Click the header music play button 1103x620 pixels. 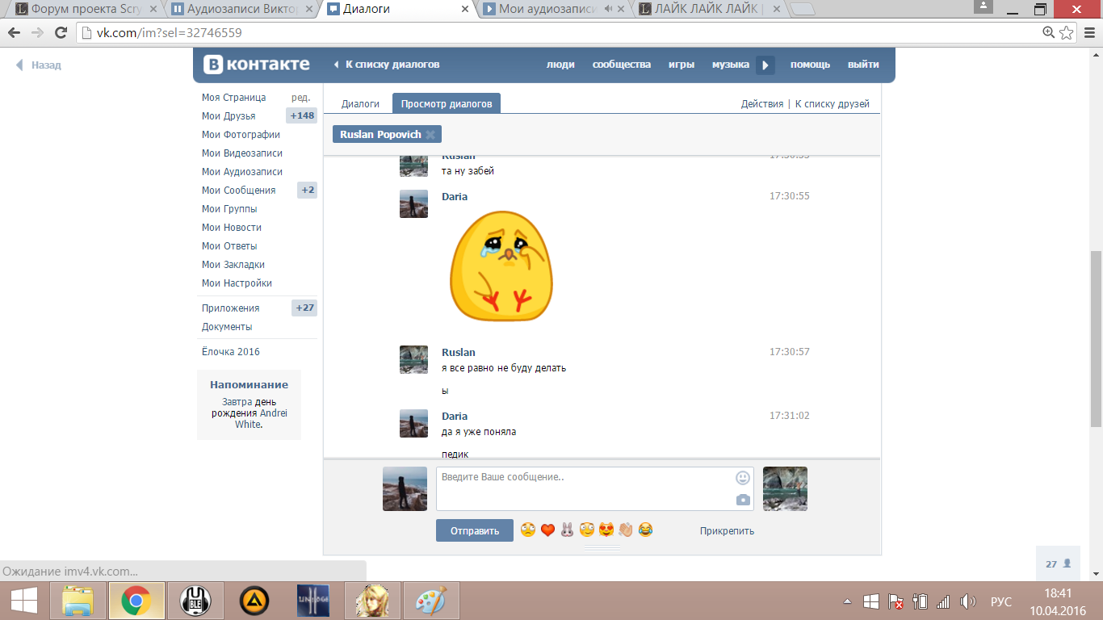[765, 65]
